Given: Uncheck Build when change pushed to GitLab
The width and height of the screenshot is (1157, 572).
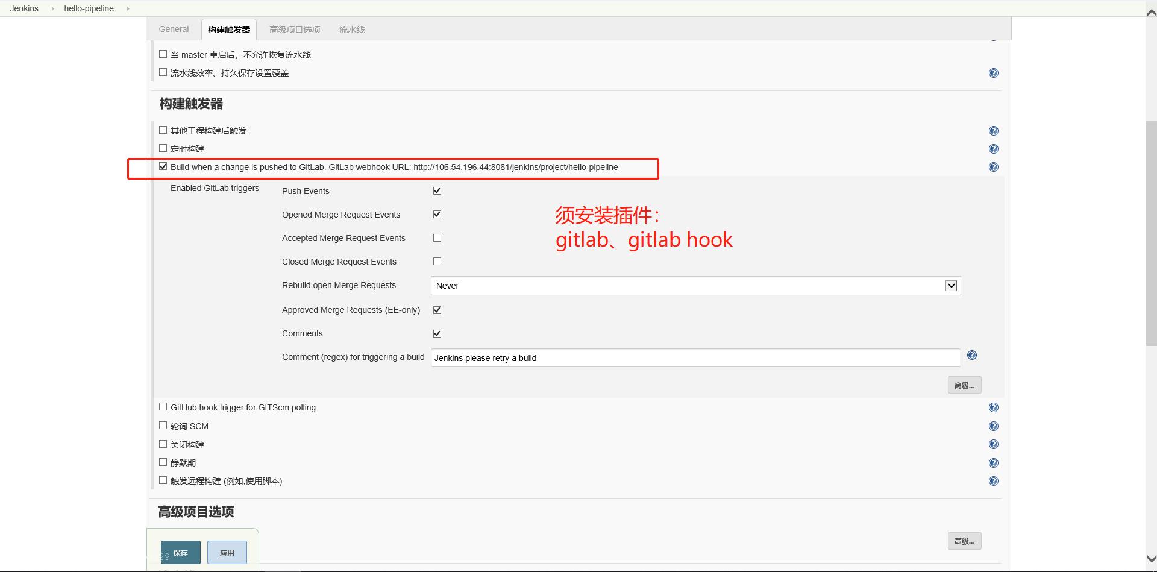Looking at the screenshot, I should [163, 166].
